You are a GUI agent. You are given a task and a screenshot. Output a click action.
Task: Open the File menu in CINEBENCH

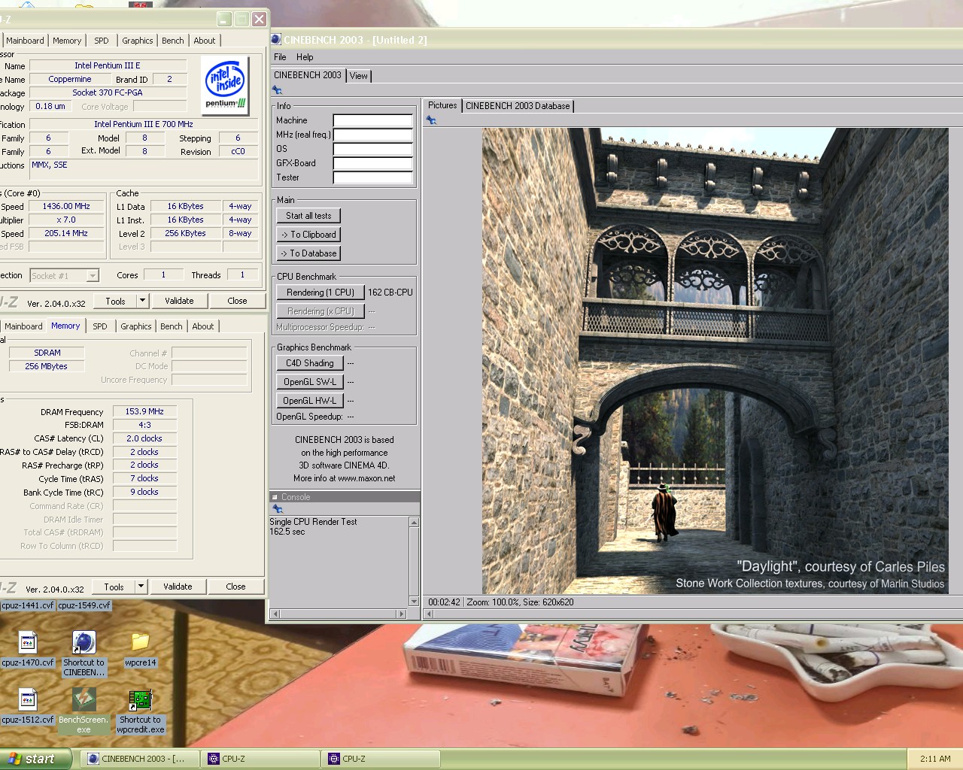[280, 57]
